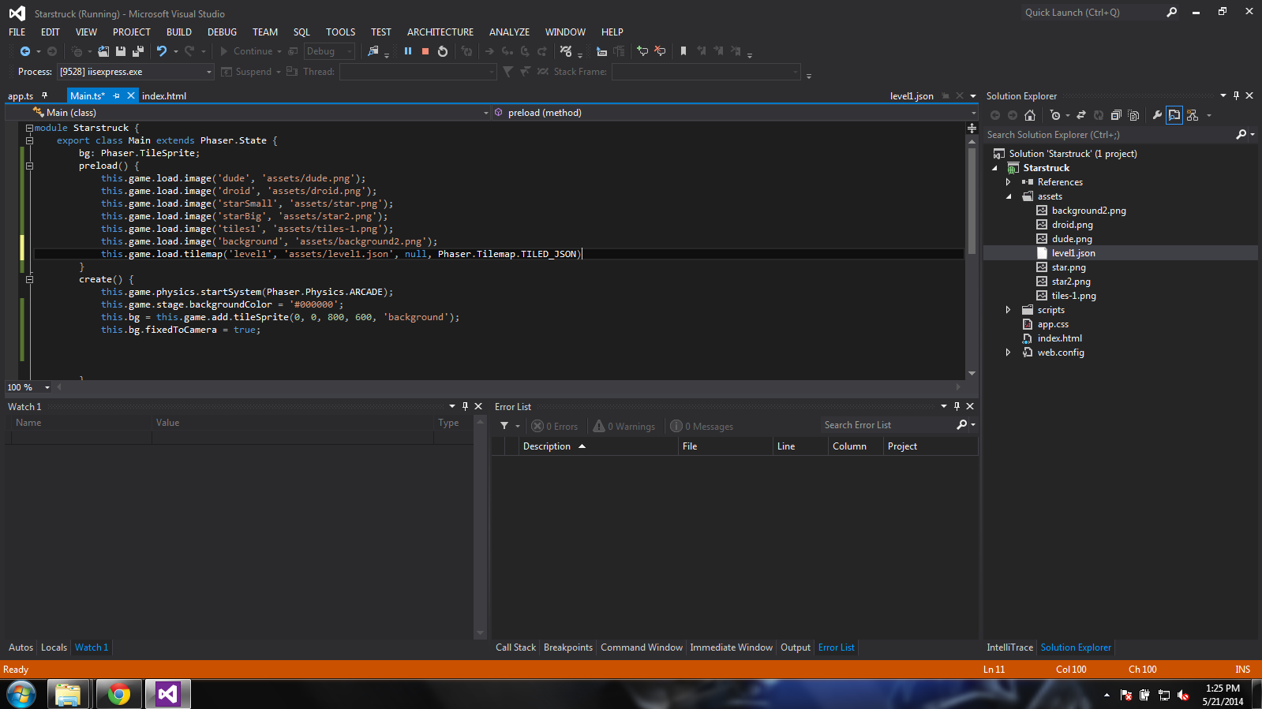Click the Comment Selection icon

642,51
